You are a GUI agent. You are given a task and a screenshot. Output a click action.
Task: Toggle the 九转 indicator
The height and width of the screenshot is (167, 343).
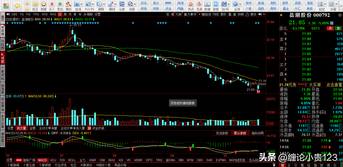tap(179, 14)
